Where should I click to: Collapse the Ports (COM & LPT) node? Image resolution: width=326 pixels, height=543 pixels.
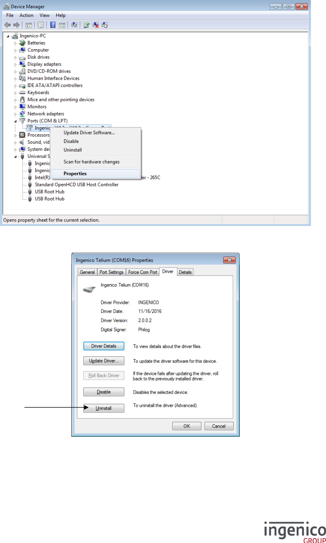tap(16, 121)
